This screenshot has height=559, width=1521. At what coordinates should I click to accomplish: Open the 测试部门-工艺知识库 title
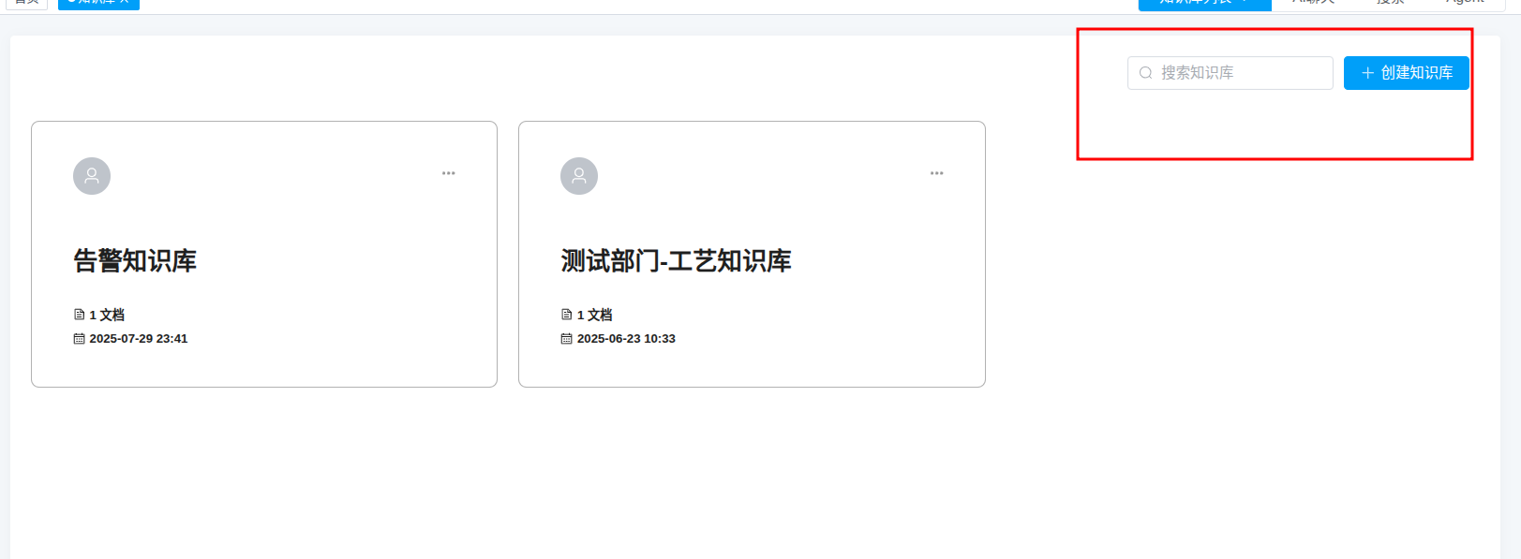coord(676,261)
